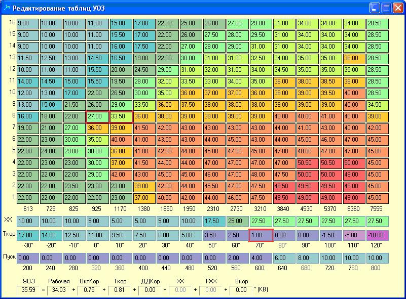
Task: Close the Редактирование таблиц УОЗ window
Action: [x=397, y=8]
